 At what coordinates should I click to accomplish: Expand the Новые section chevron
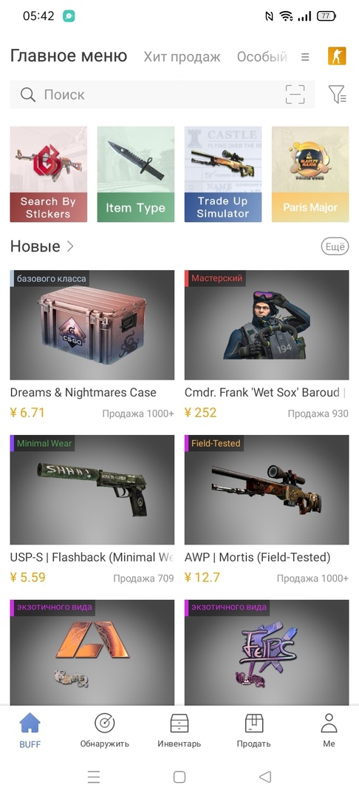tap(70, 246)
